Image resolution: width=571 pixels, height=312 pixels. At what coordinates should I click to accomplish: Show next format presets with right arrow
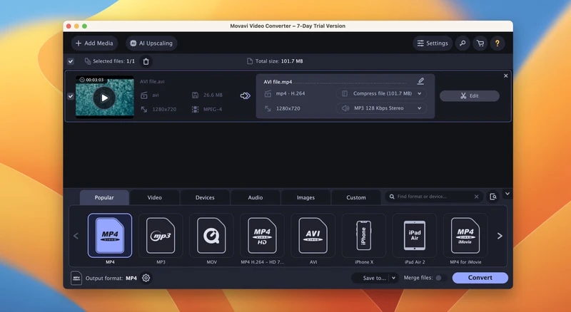[500, 236]
